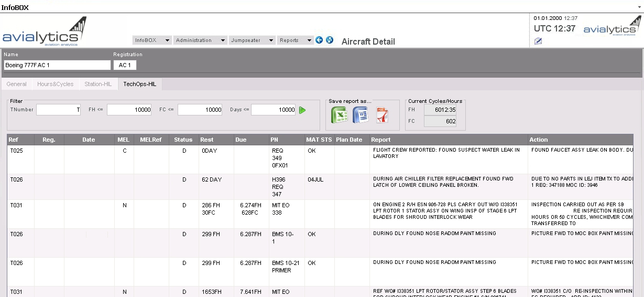This screenshot has height=297, width=644.
Task: Switch to the Hours&Cycles tab
Action: pyautogui.click(x=56, y=84)
